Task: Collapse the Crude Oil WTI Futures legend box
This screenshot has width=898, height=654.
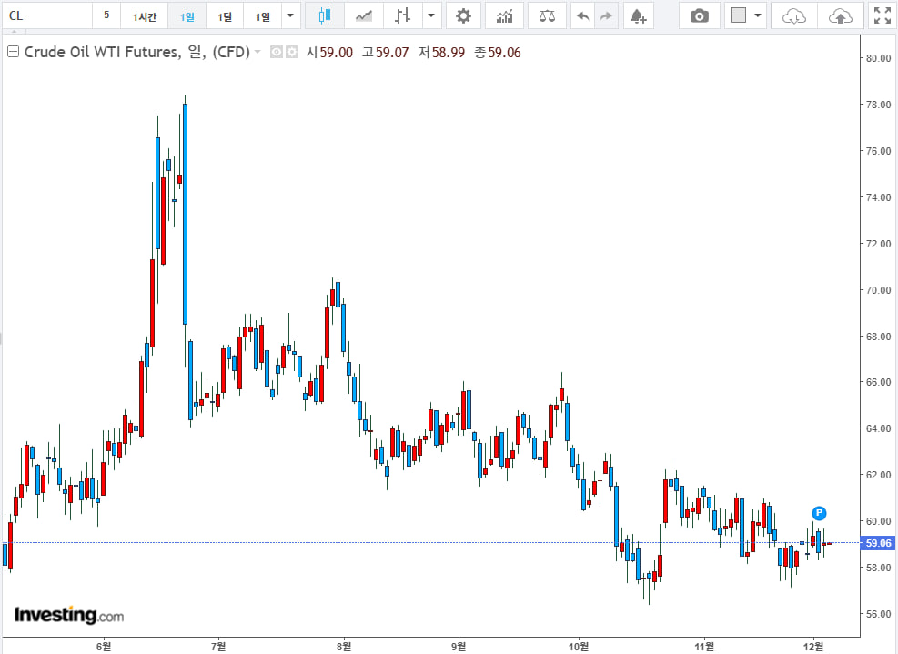Action: tap(13, 53)
